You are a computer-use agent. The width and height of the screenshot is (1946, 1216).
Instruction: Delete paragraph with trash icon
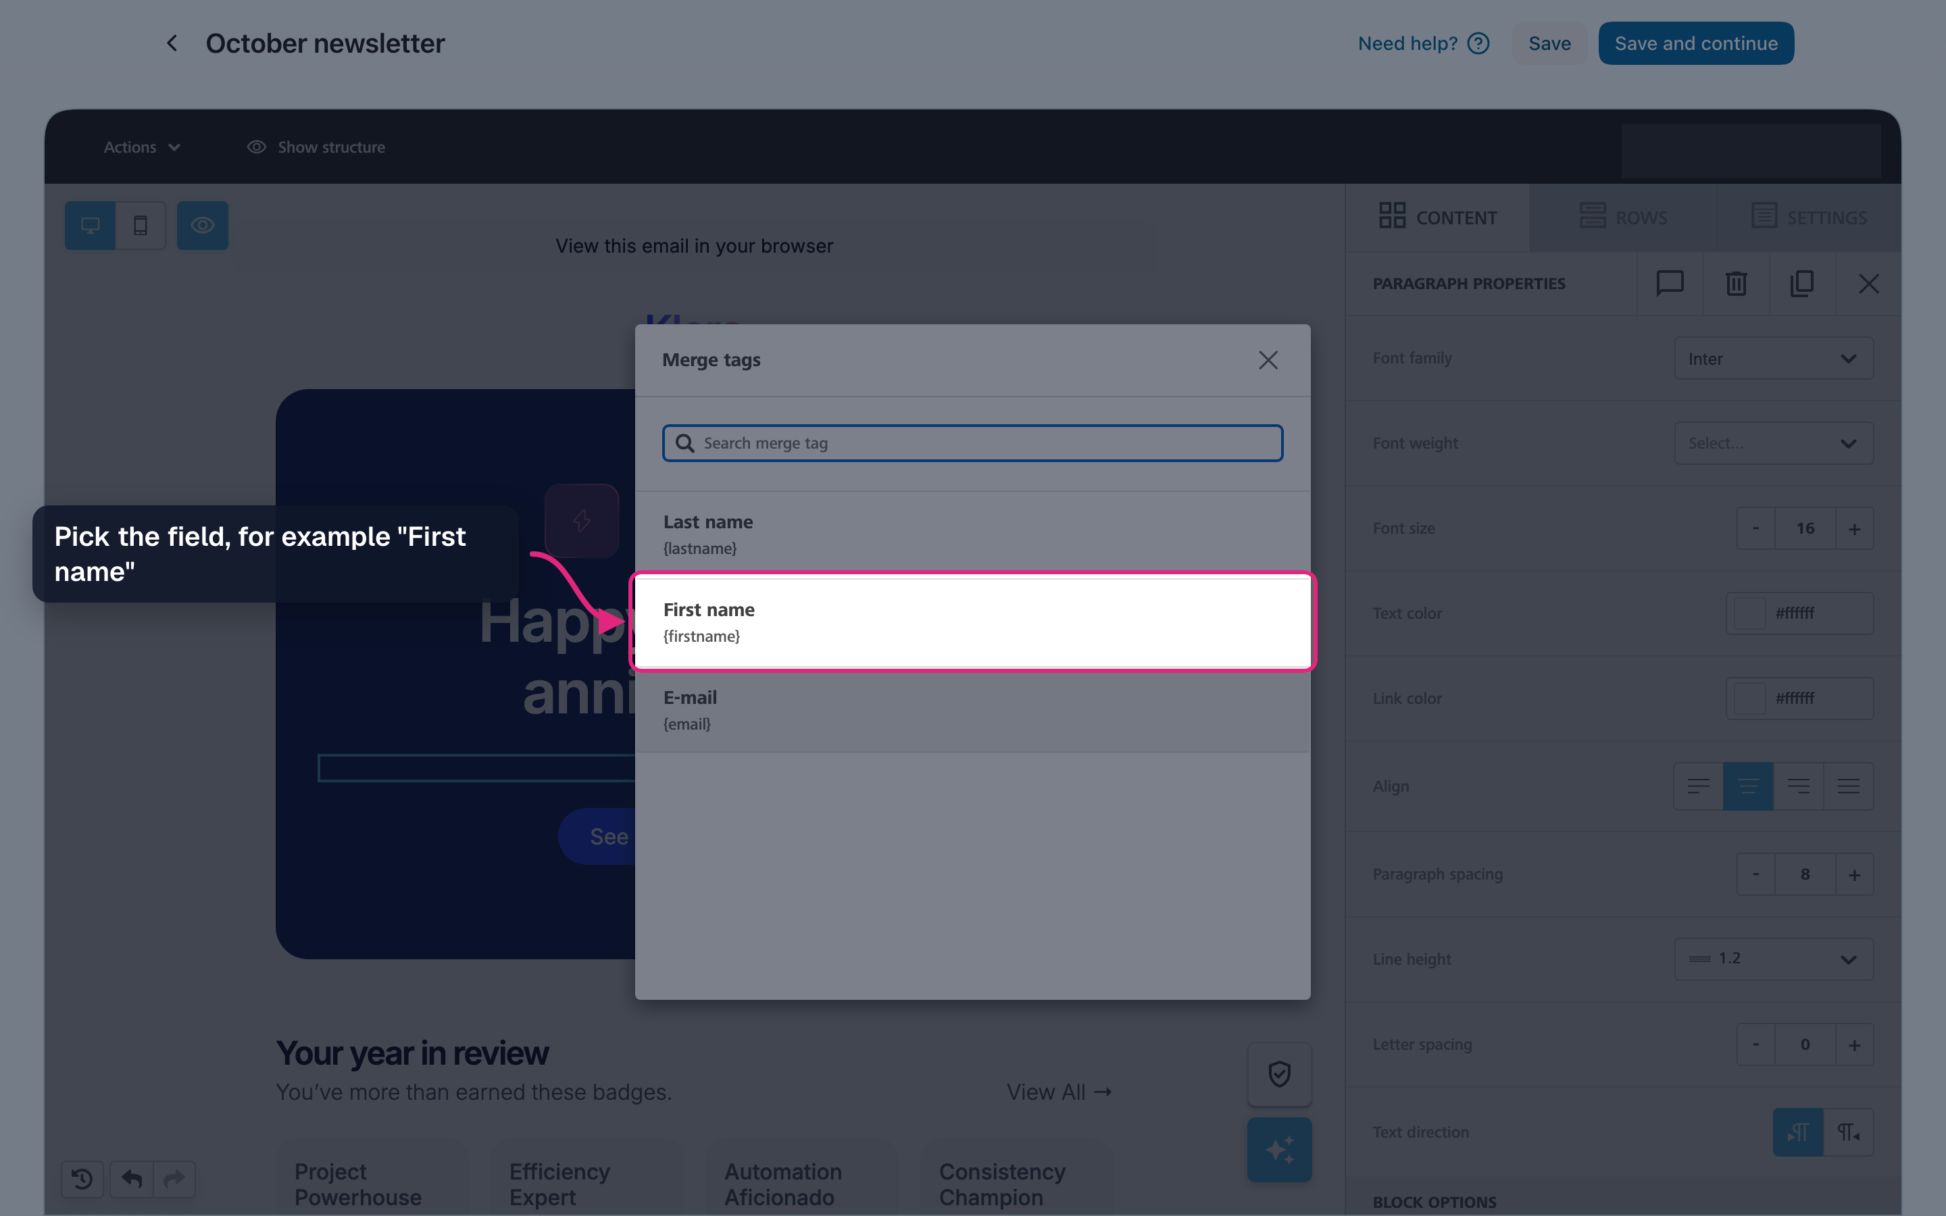pyautogui.click(x=1736, y=283)
